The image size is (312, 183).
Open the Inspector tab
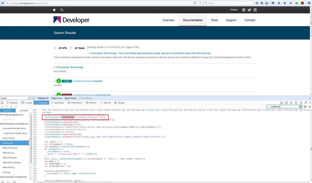12,103
